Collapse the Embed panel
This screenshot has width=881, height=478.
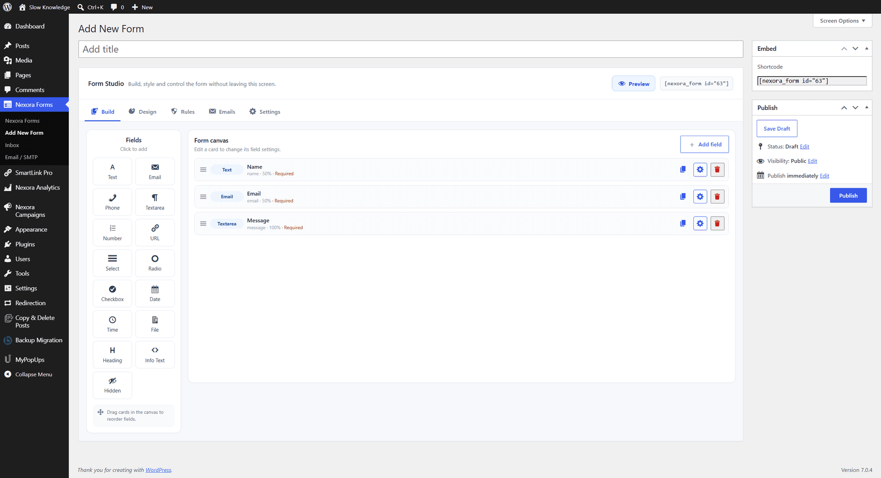pos(866,49)
